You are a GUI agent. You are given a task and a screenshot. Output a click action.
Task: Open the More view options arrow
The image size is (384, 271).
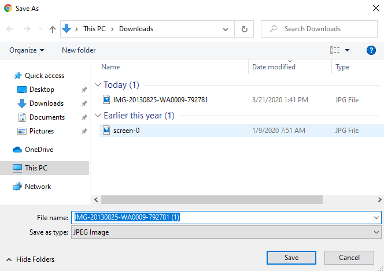(347, 50)
